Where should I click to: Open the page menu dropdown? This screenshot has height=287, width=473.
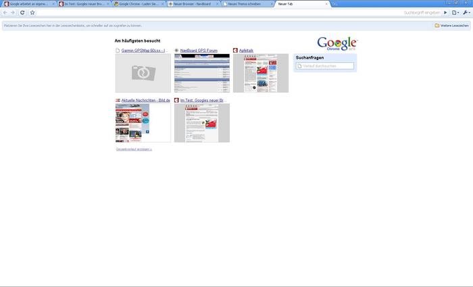point(455,13)
